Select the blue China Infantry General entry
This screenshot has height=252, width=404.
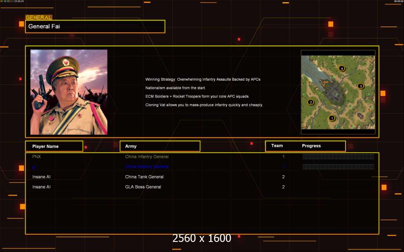pyautogui.click(x=146, y=167)
